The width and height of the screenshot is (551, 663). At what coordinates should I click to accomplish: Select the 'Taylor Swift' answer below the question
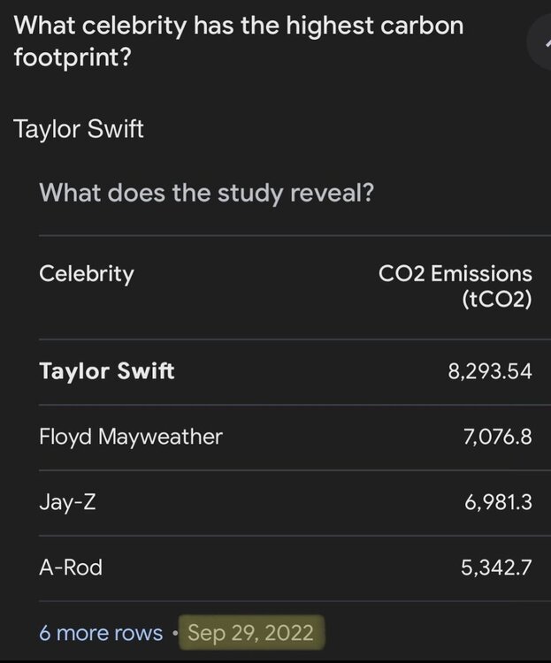(x=79, y=129)
